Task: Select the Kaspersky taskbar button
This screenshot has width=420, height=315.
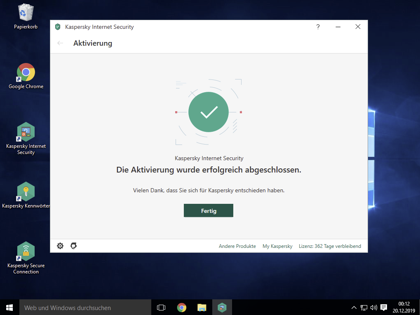Action: [x=222, y=308]
